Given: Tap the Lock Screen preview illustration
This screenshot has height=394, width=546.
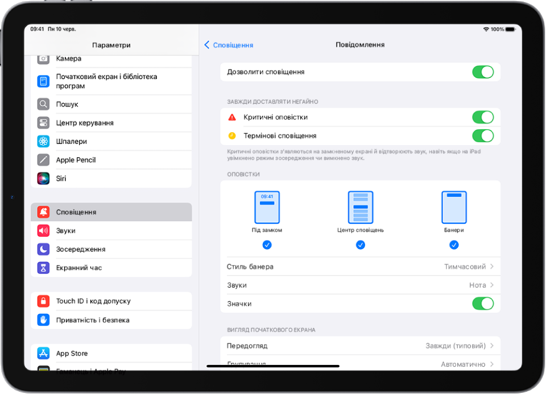Looking at the screenshot, I should pyautogui.click(x=267, y=207).
